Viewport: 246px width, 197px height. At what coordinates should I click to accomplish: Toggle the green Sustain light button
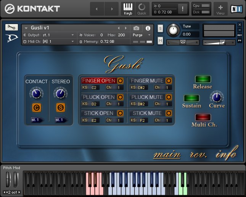pyautogui.click(x=191, y=98)
